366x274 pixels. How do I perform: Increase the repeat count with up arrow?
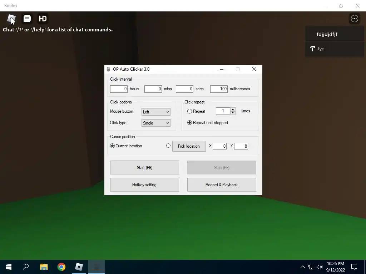click(233, 110)
